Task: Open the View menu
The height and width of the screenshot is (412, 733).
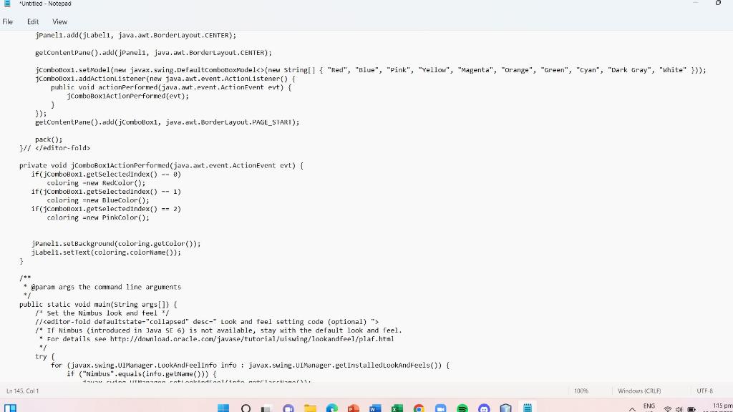Action: click(59, 21)
